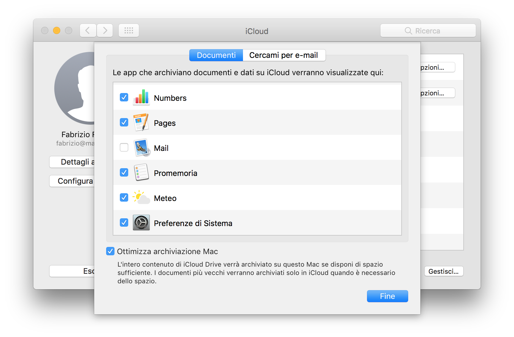Click the Numbers row label

(x=170, y=98)
